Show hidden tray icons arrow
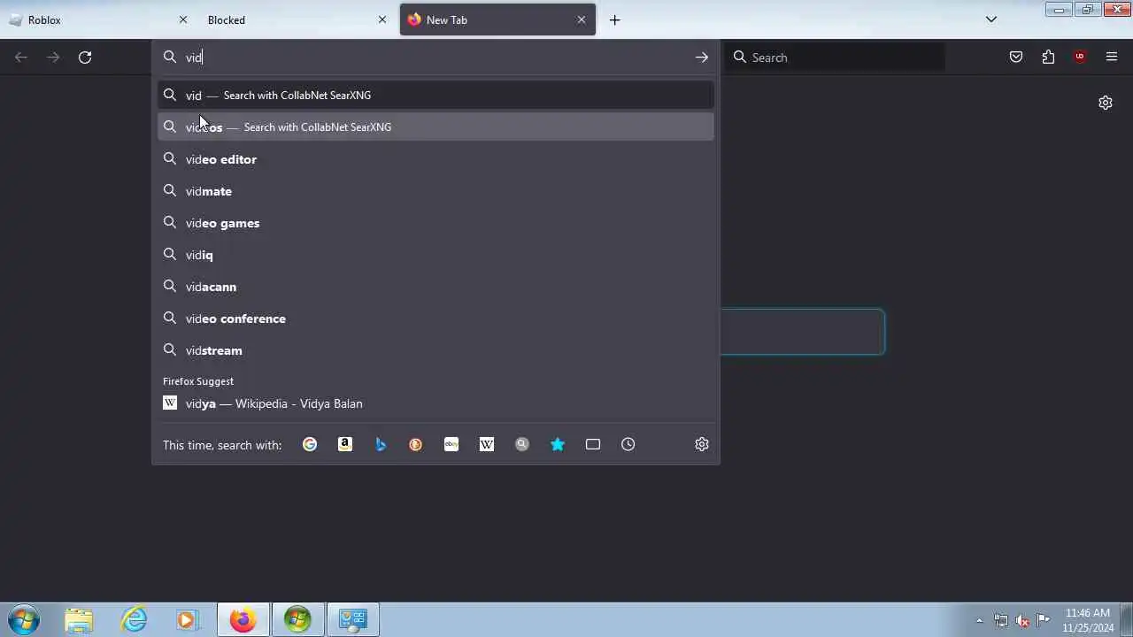Image resolution: width=1133 pixels, height=637 pixels. [x=979, y=620]
